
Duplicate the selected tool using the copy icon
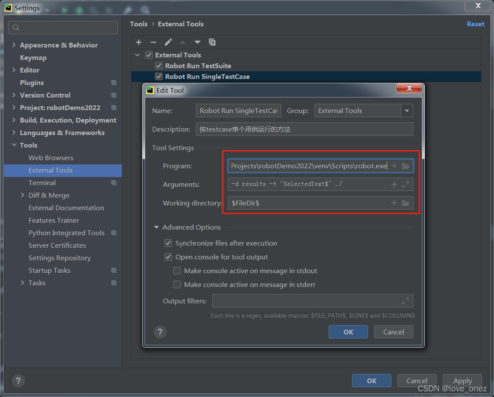212,42
